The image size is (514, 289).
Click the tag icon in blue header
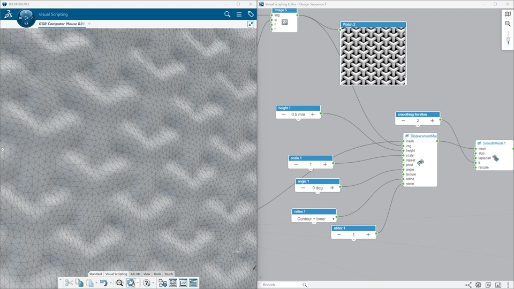click(251, 14)
